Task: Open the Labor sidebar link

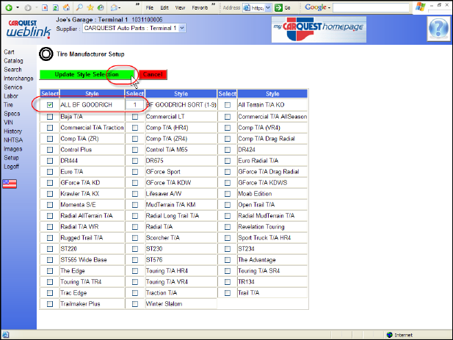Action: coord(11,96)
